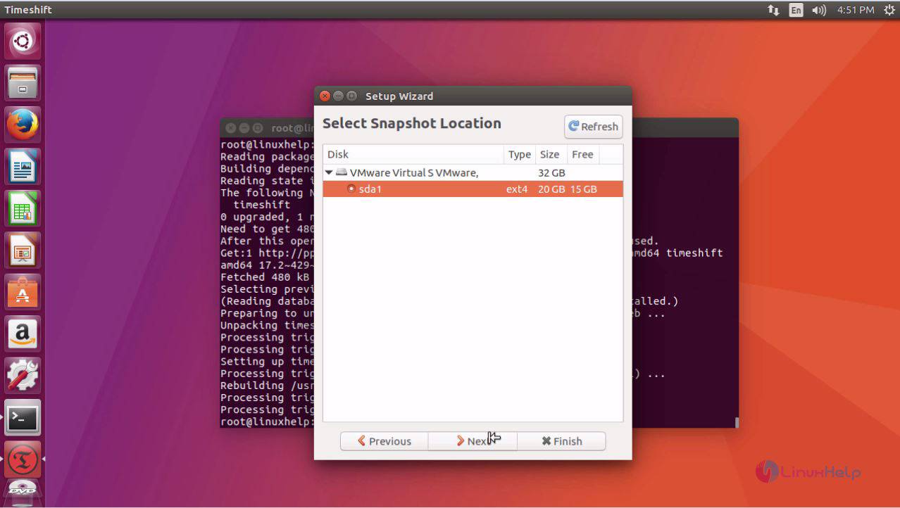Click the 32 GB disk size value
The width and height of the screenshot is (900, 508).
coord(551,172)
